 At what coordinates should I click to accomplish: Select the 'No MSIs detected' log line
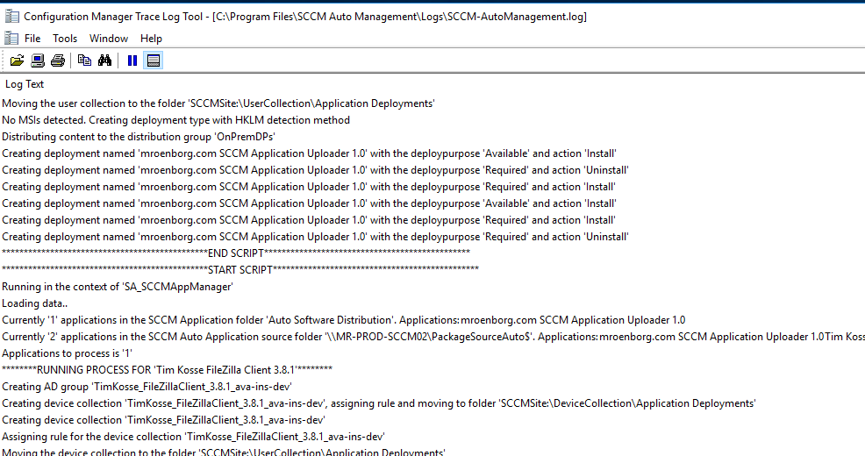click(x=176, y=120)
